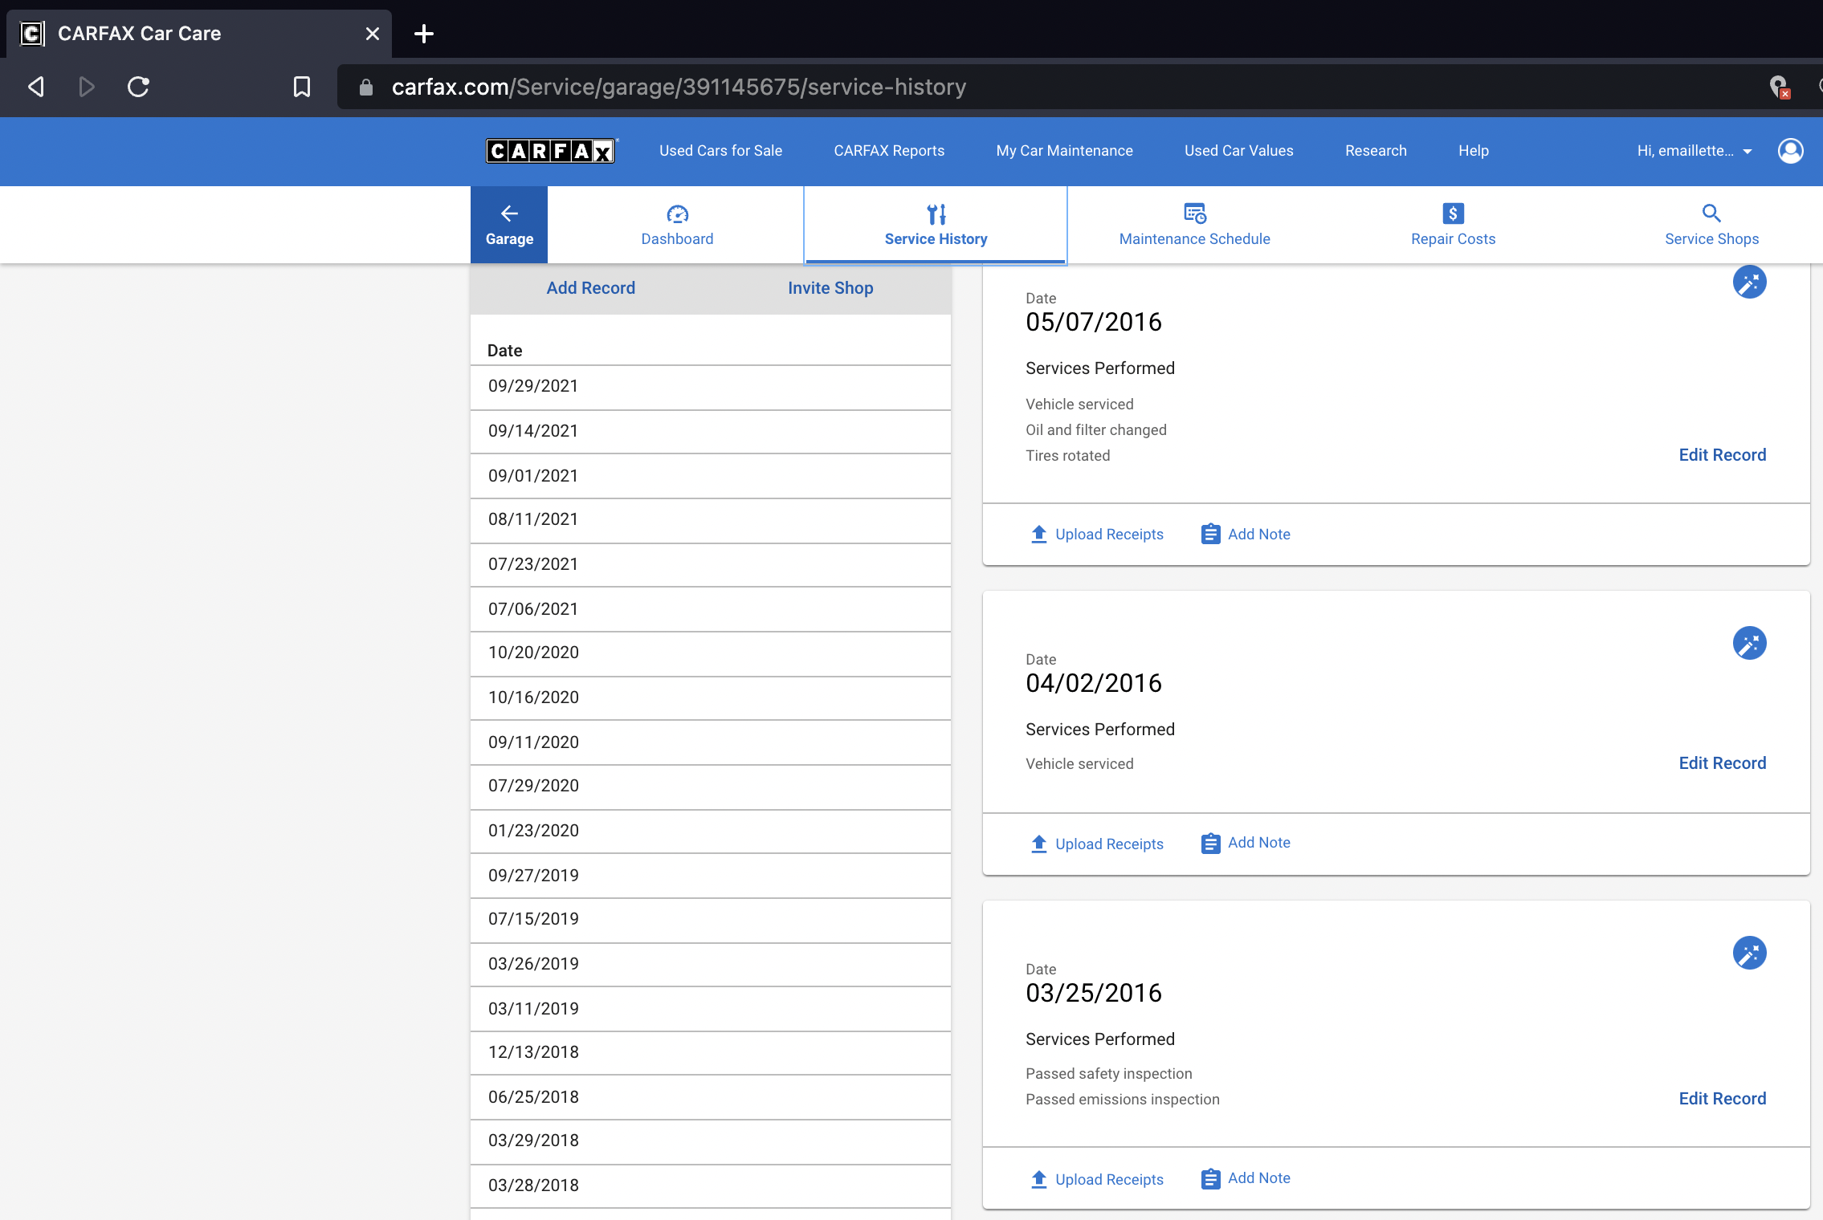Viewport: 1823px width, 1220px height.
Task: Select the 07/06/2021 date row
Action: pyautogui.click(x=711, y=609)
